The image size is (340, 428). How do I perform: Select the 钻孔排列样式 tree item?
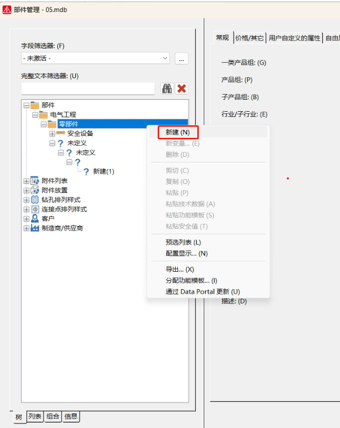(x=61, y=200)
